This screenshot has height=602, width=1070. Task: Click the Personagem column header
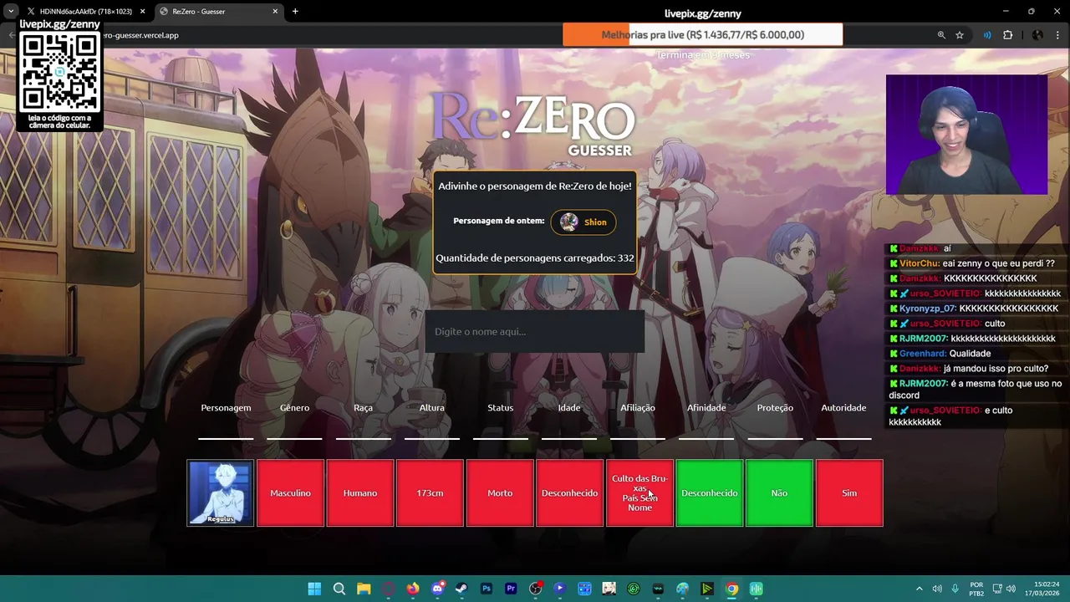(x=226, y=408)
